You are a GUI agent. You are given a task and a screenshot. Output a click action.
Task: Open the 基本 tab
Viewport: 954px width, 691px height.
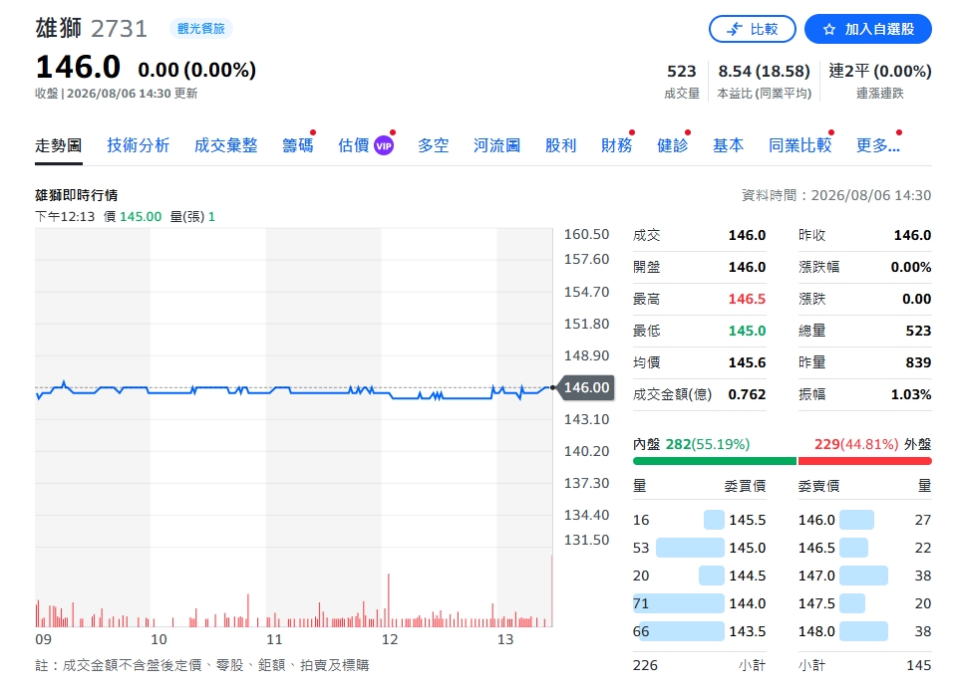[x=729, y=145]
